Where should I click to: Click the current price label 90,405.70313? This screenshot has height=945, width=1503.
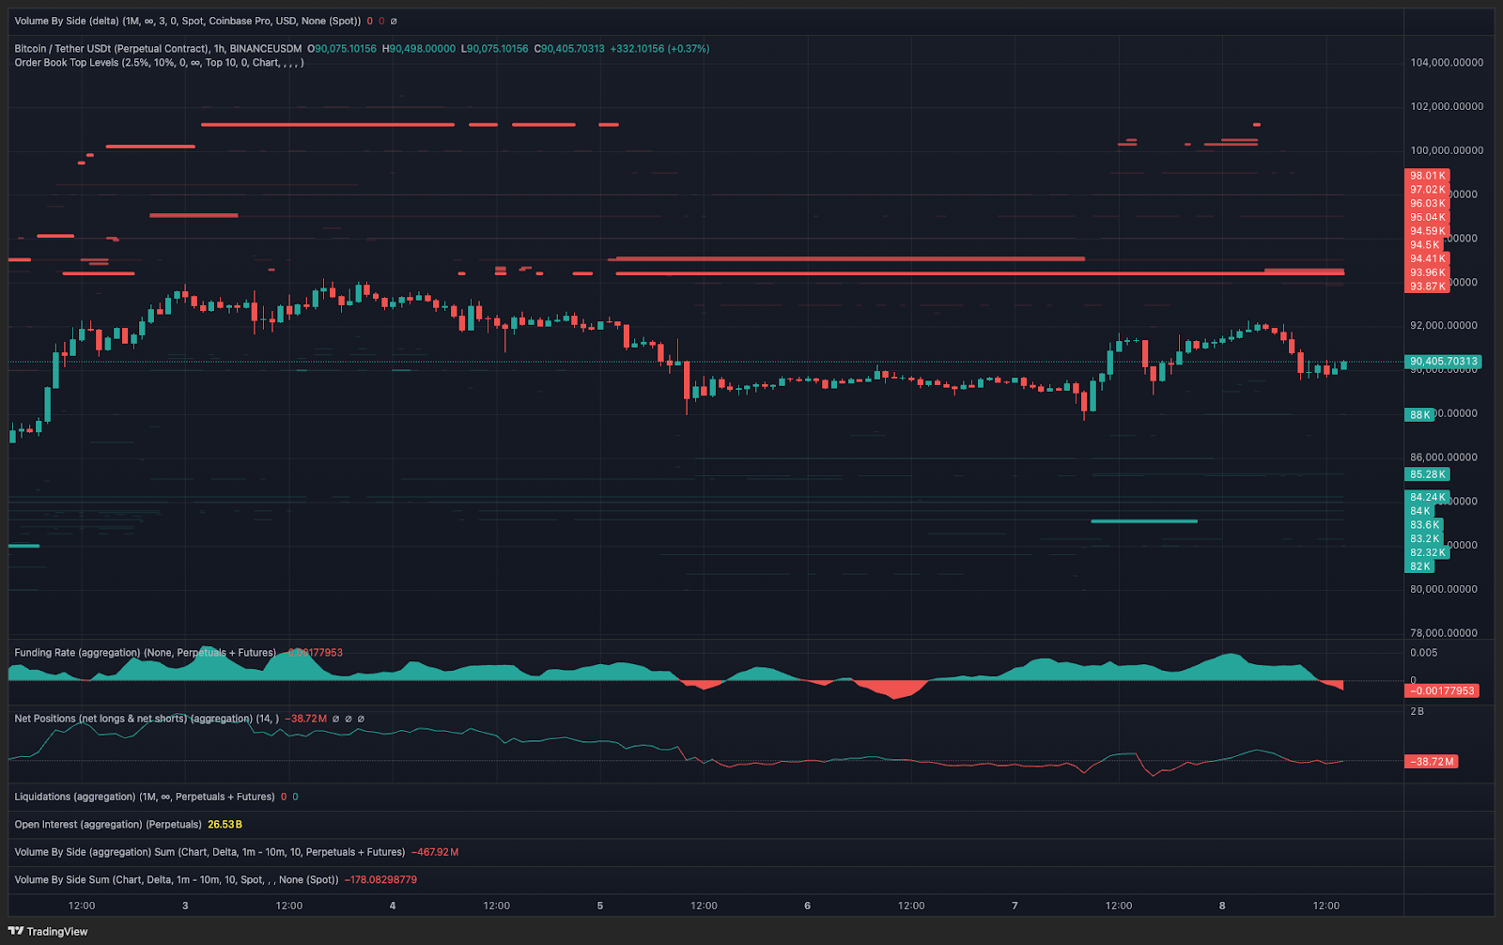[1443, 361]
